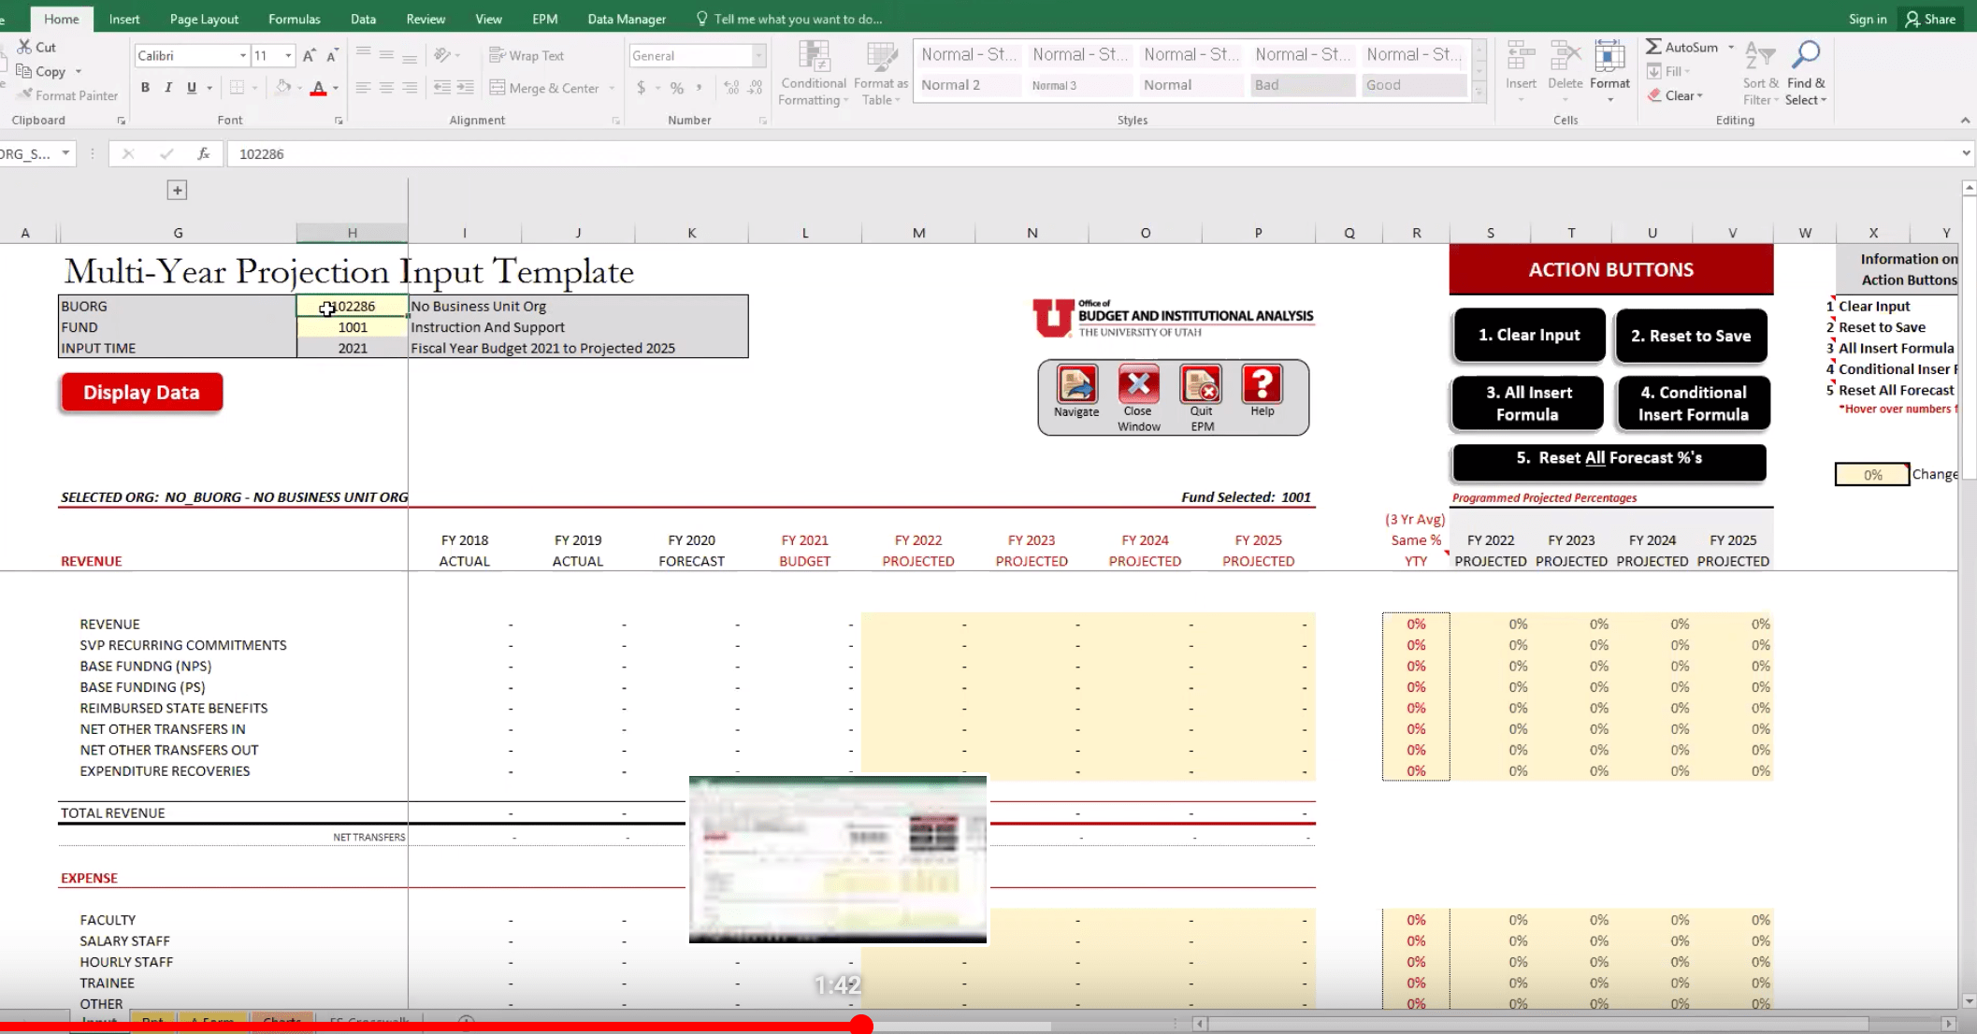Click Share in the title bar
Image resolution: width=1977 pixels, height=1034 pixels.
(1931, 19)
